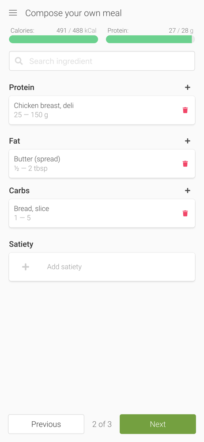Focus the Search ingredient field

[x=102, y=61]
